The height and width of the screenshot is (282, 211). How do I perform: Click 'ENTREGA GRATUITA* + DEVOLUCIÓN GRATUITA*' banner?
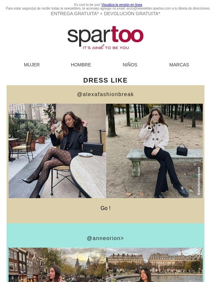point(105,14)
